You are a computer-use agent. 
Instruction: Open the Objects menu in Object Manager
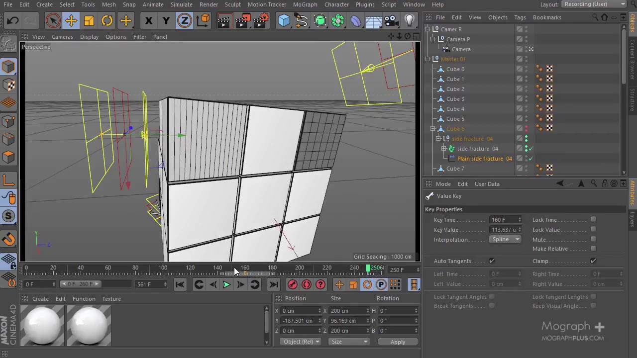click(x=498, y=17)
